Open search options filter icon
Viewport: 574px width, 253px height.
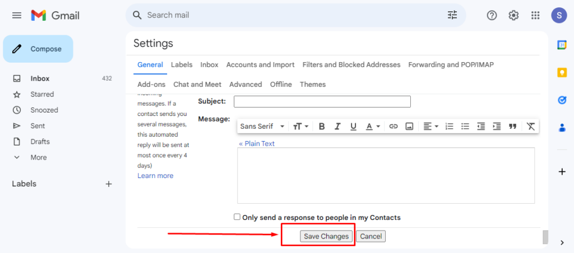click(452, 15)
